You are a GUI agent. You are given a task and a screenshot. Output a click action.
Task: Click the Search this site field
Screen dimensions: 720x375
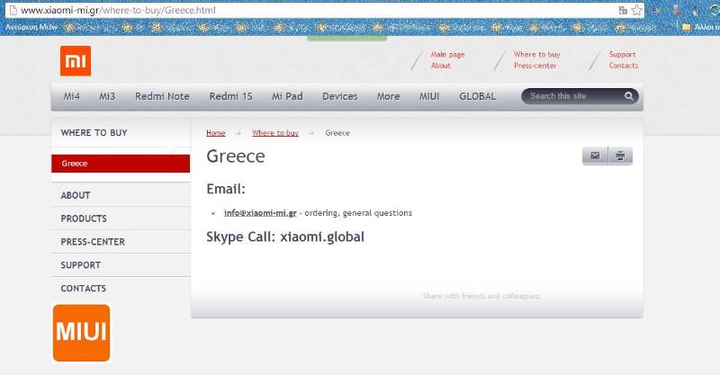[571, 96]
